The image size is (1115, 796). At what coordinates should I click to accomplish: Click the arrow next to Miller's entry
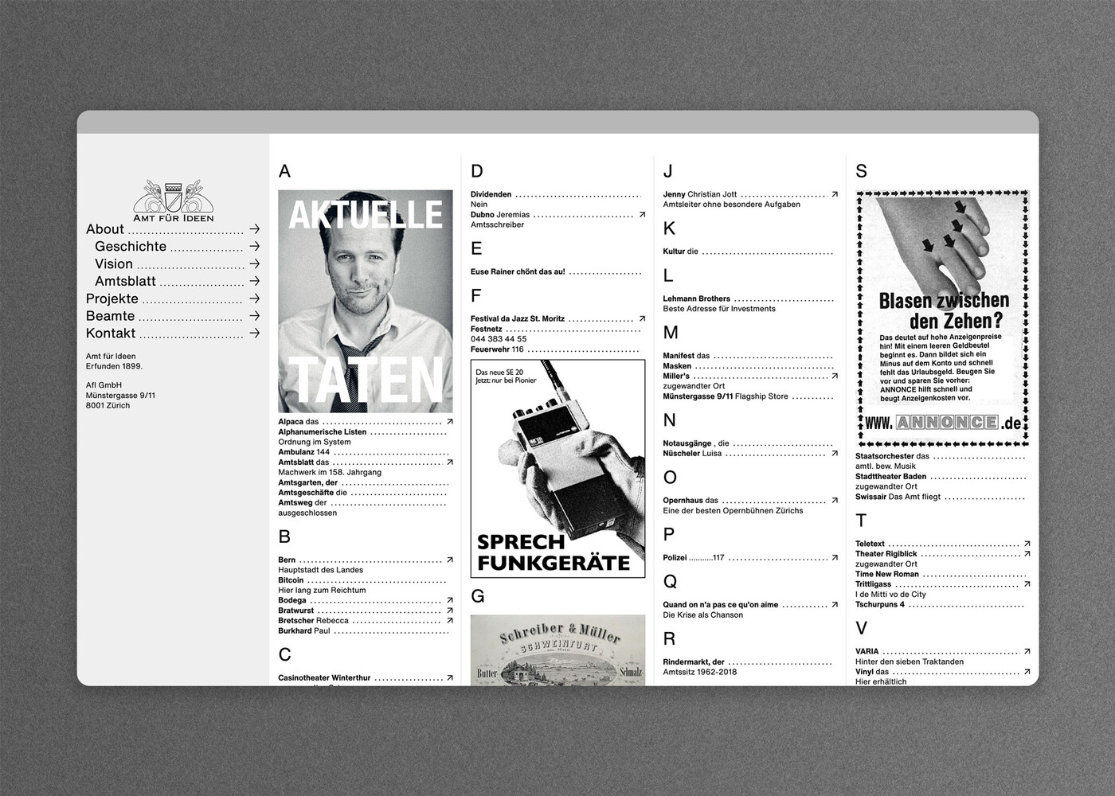click(x=834, y=376)
